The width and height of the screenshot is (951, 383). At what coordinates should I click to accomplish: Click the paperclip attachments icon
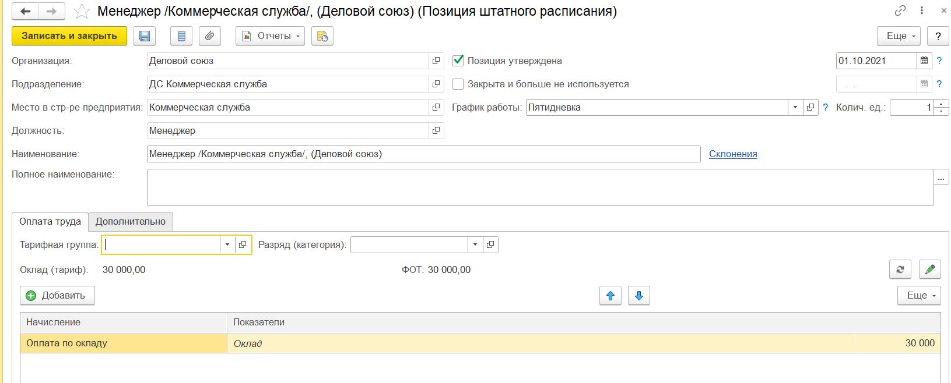(x=209, y=36)
